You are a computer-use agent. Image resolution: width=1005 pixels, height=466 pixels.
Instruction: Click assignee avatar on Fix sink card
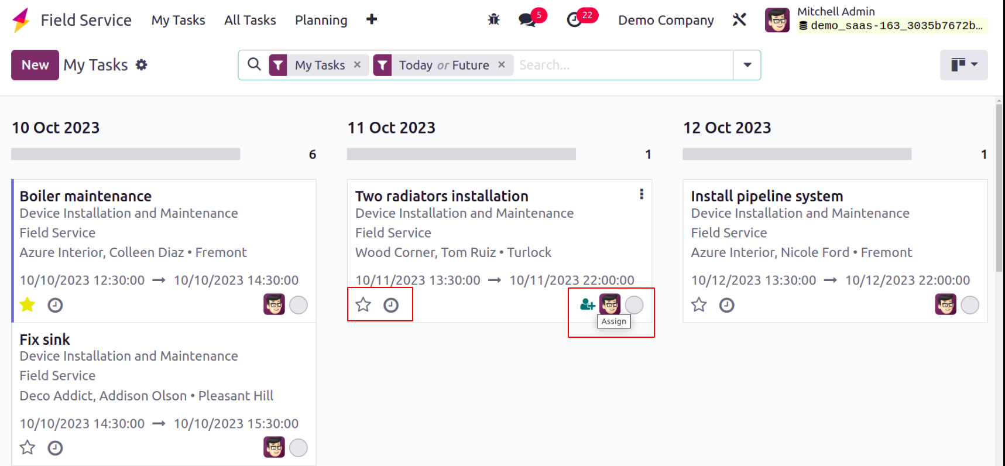(274, 447)
